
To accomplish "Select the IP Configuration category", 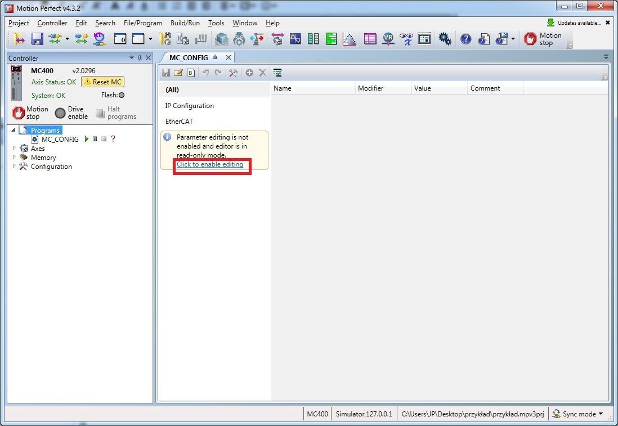I will pyautogui.click(x=214, y=106).
